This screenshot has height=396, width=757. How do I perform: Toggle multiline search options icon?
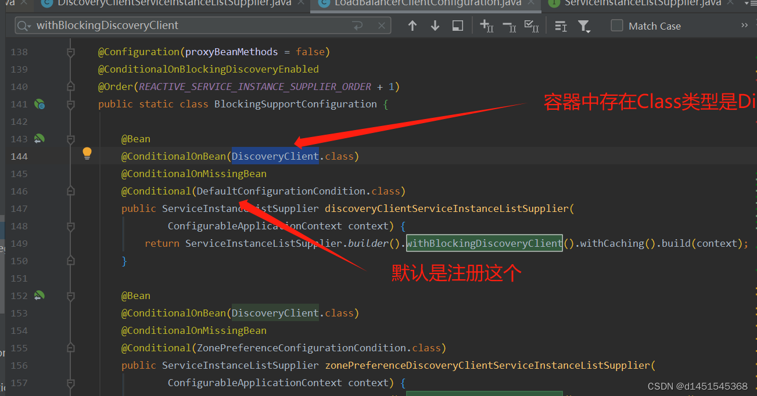click(x=561, y=26)
